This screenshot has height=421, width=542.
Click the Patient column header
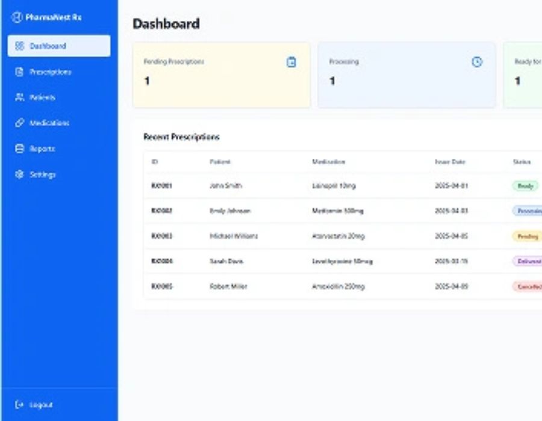tap(220, 162)
